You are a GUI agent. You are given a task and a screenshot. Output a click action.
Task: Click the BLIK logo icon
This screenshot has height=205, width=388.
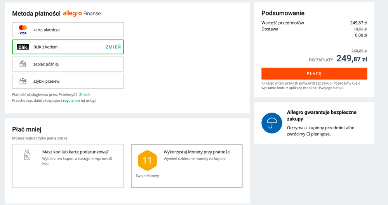point(23,47)
